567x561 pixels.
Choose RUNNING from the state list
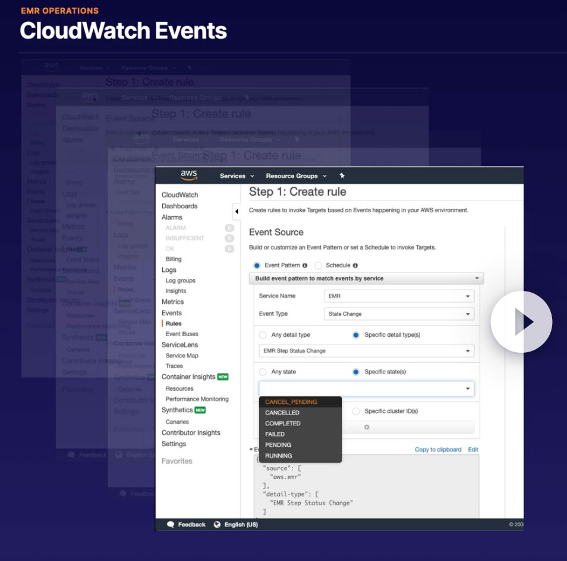click(300, 456)
